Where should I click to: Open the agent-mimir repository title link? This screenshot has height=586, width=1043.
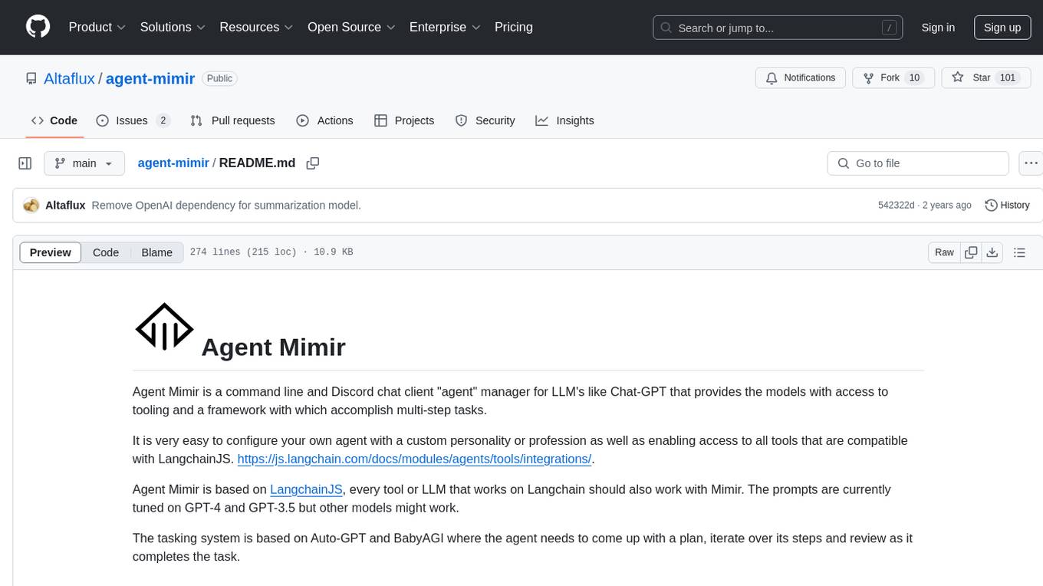[x=150, y=78]
